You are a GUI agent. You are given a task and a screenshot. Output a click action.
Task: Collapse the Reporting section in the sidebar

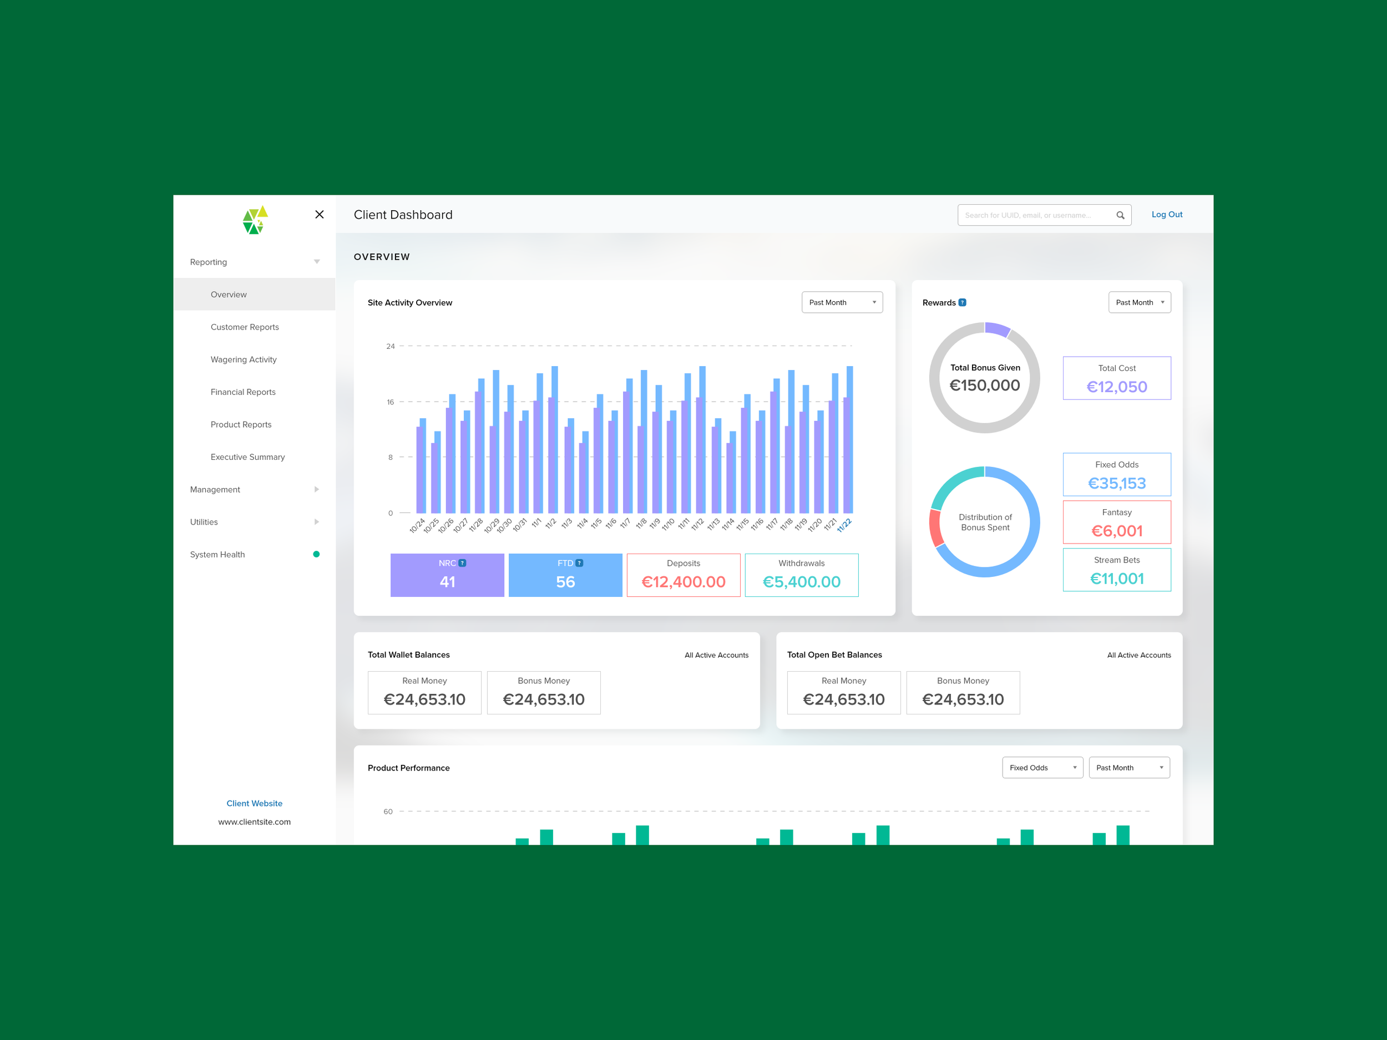coord(316,261)
